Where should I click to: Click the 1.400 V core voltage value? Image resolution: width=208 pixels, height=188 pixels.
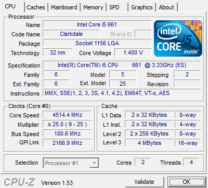point(133,52)
